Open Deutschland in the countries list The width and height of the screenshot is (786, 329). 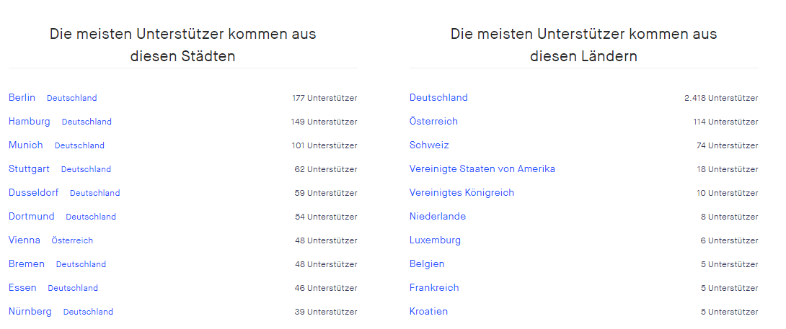[438, 98]
